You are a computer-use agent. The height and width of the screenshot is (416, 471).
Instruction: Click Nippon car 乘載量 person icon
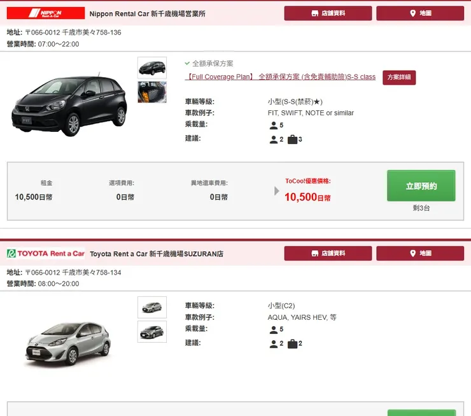(x=273, y=126)
